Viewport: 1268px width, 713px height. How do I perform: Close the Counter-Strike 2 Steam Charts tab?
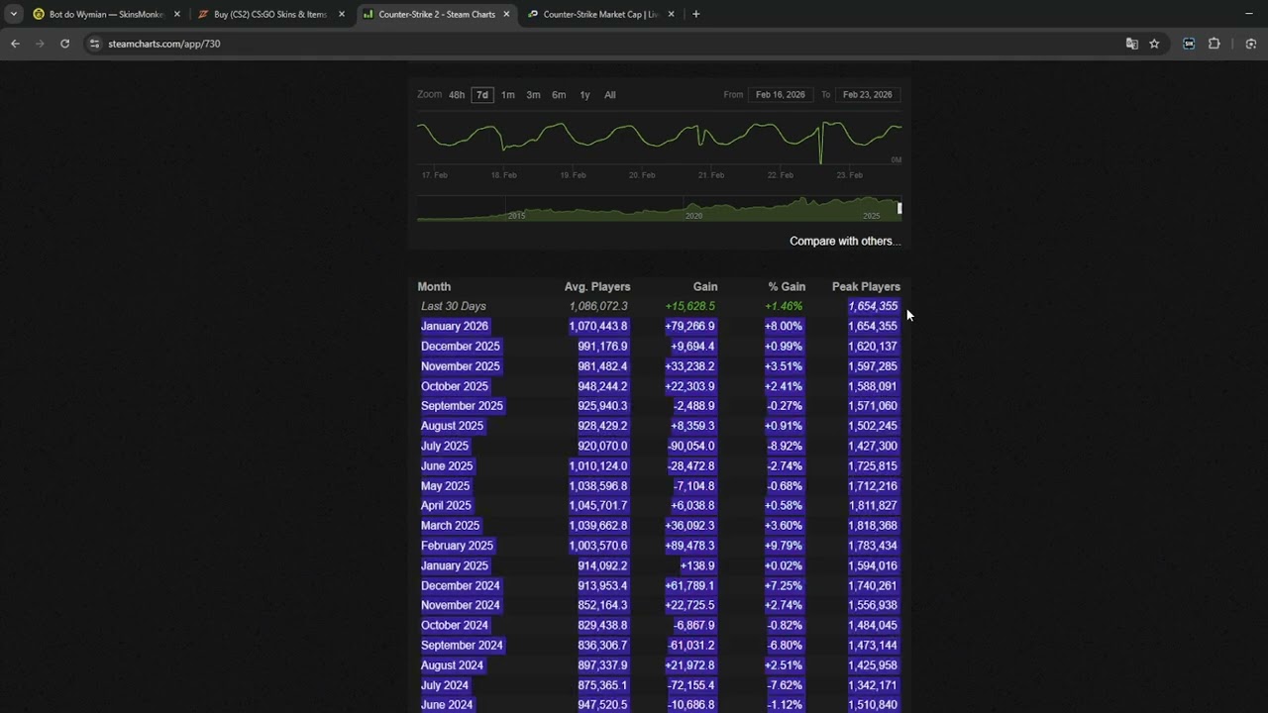click(506, 14)
